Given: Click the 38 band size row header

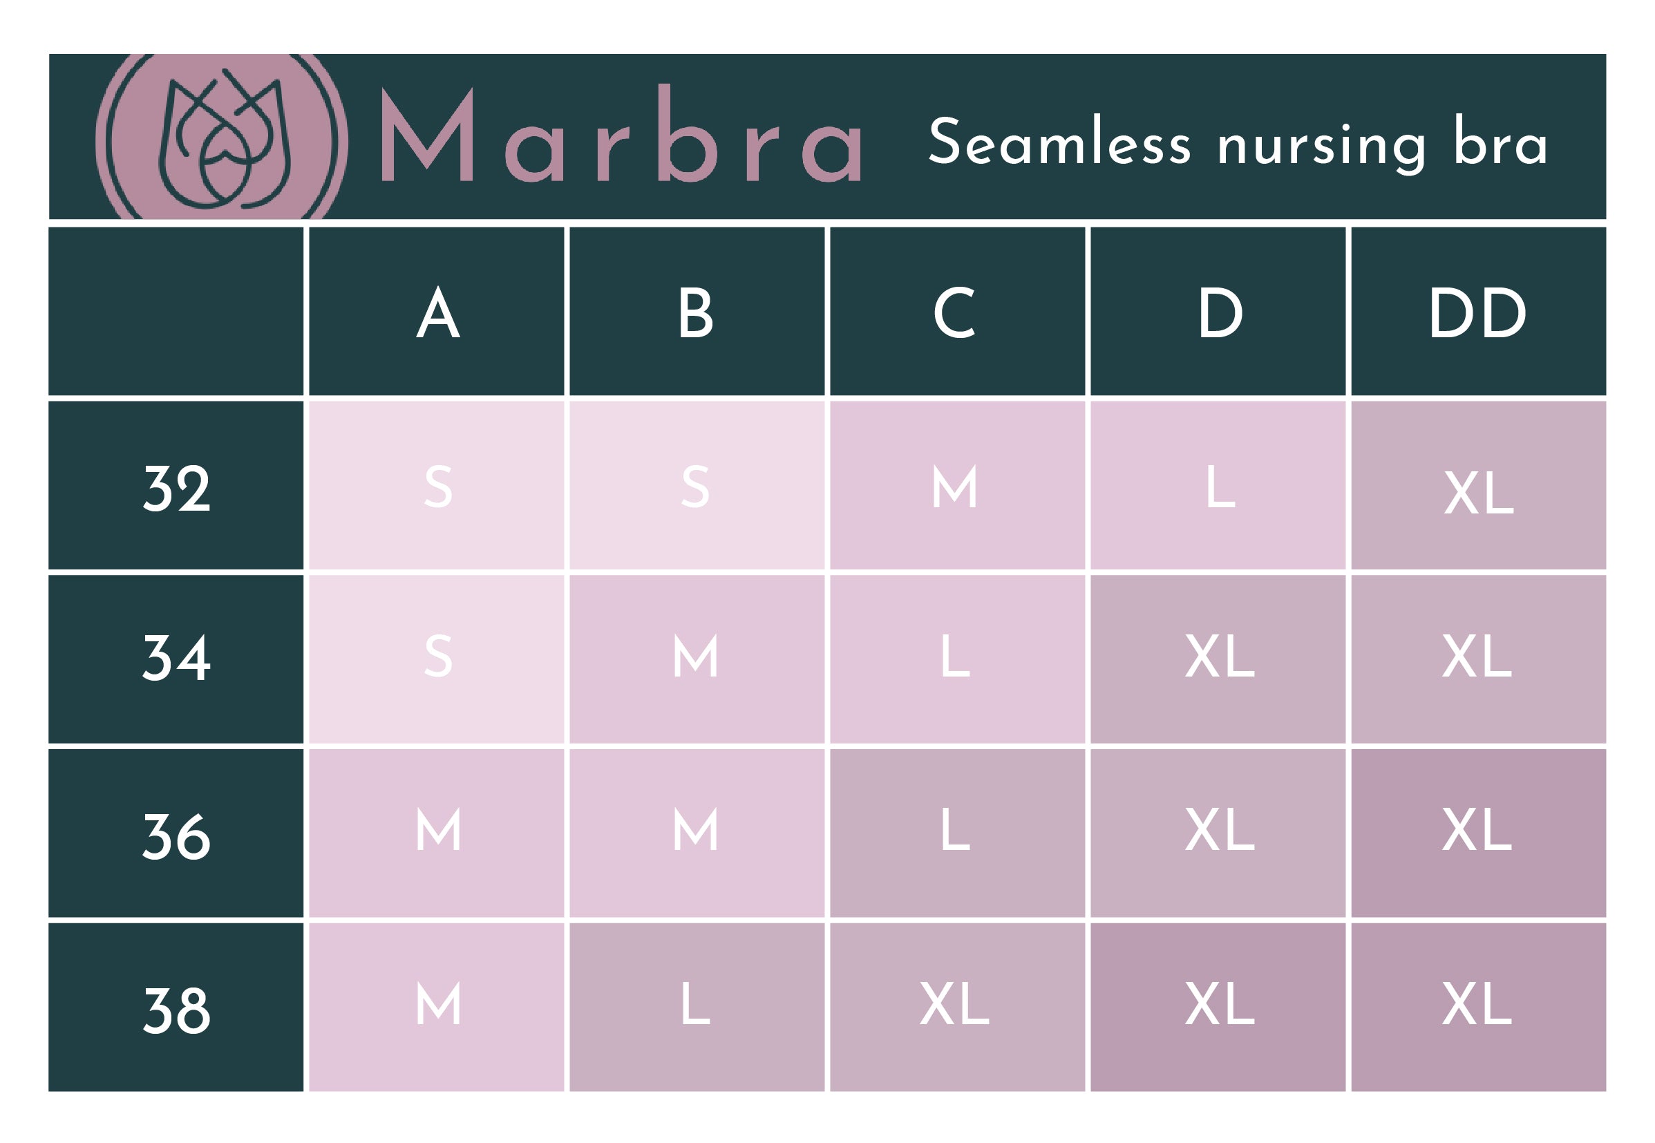Looking at the screenshot, I should 176,1010.
